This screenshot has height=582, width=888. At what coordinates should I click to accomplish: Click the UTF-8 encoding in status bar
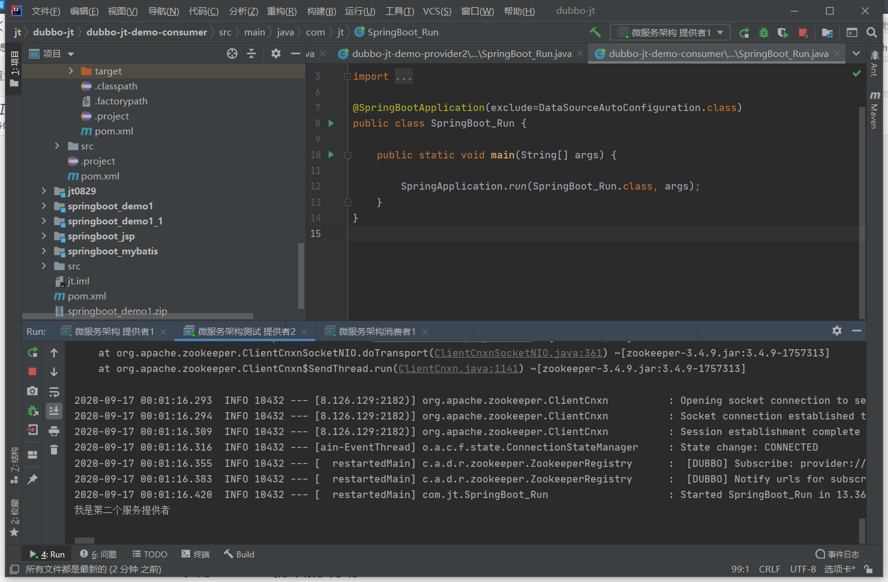tap(803, 569)
